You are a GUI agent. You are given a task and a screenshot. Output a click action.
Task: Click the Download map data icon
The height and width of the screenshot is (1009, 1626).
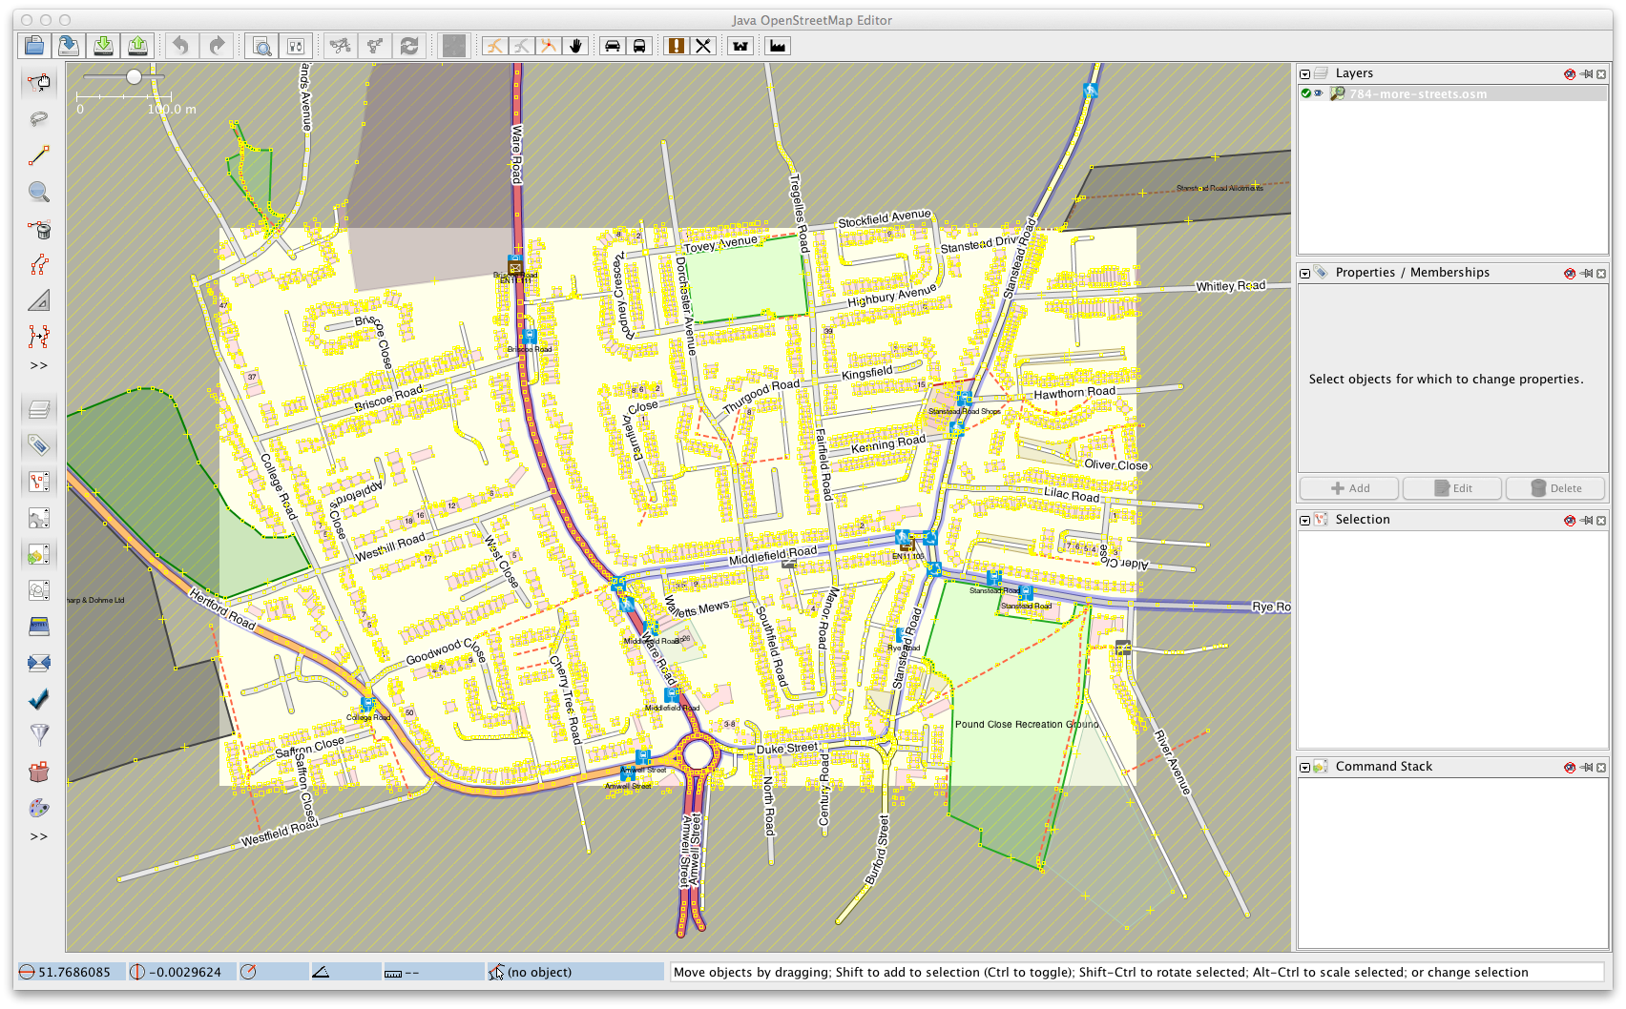tap(103, 46)
